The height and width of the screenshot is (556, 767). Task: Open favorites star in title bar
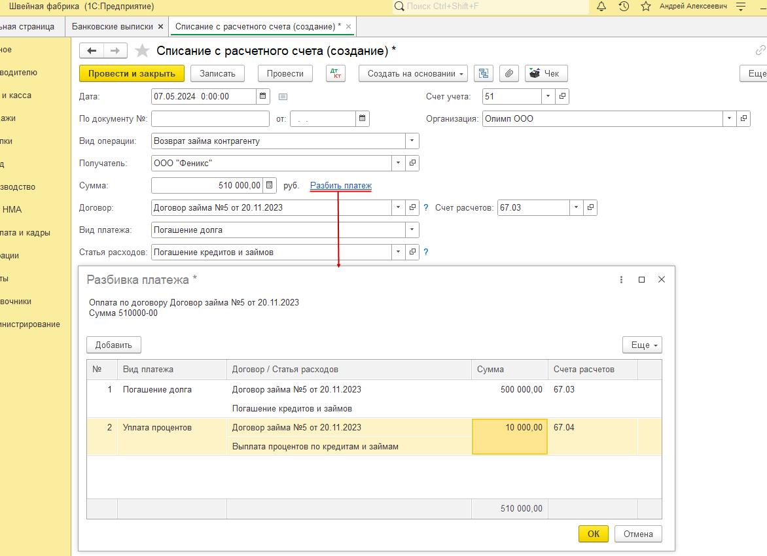[x=646, y=7]
